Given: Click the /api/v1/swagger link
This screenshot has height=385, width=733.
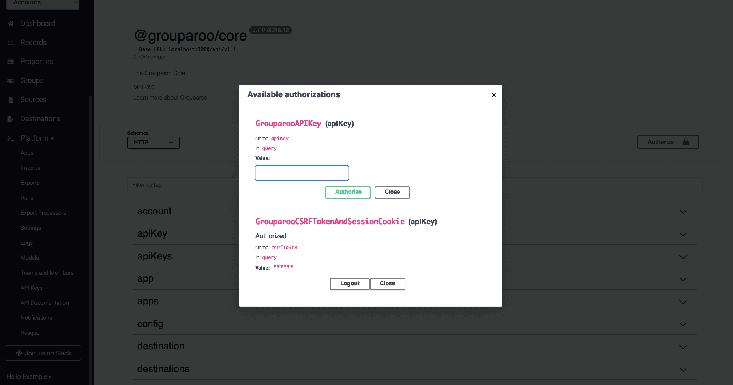Looking at the screenshot, I should (150, 57).
